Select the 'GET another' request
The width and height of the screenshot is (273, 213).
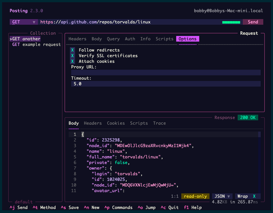pos(25,39)
